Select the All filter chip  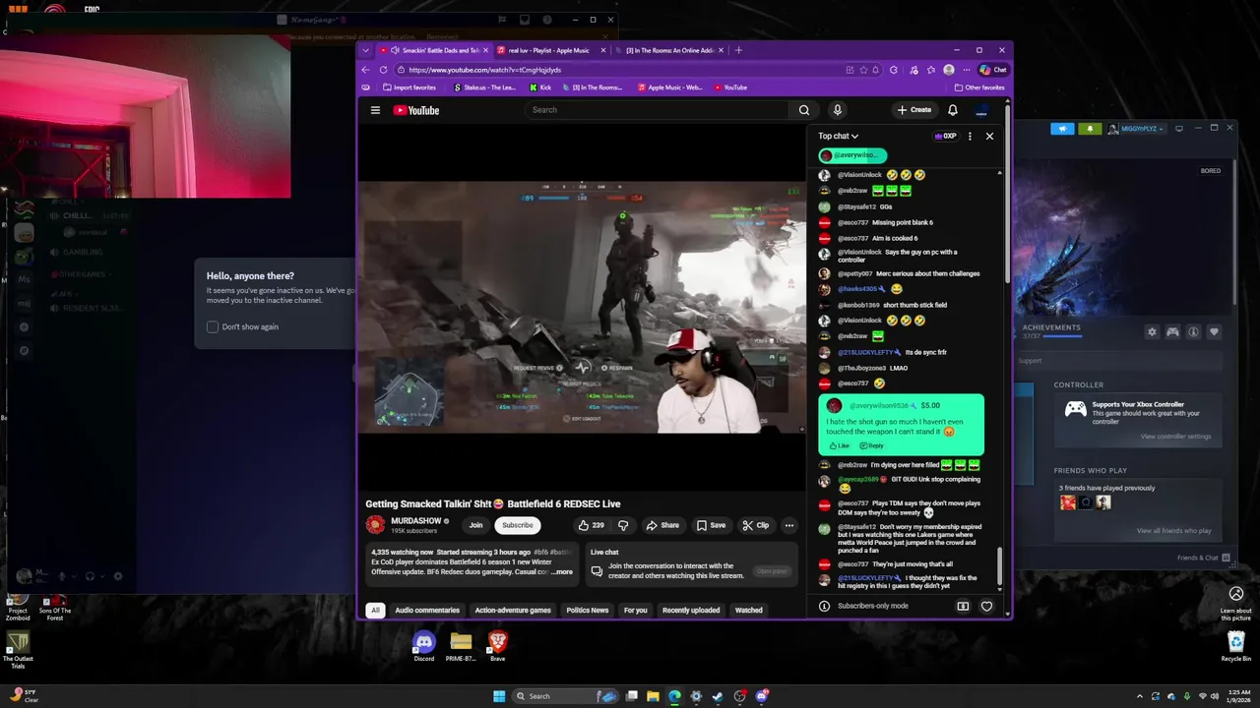click(375, 610)
